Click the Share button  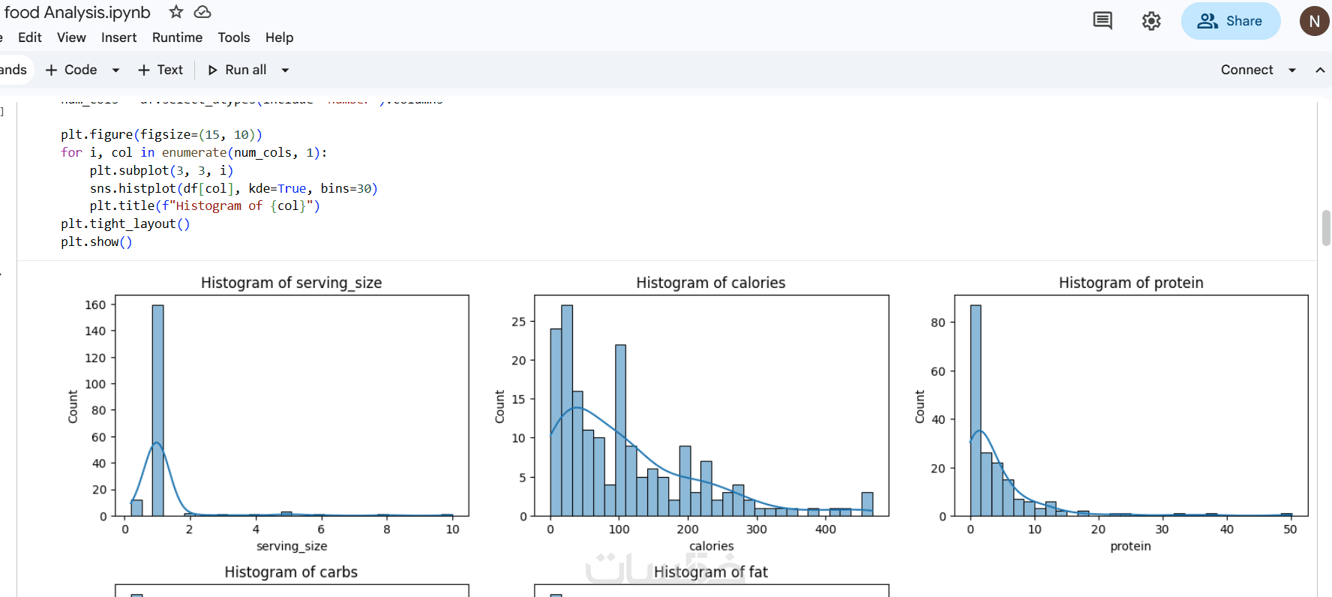tap(1231, 21)
